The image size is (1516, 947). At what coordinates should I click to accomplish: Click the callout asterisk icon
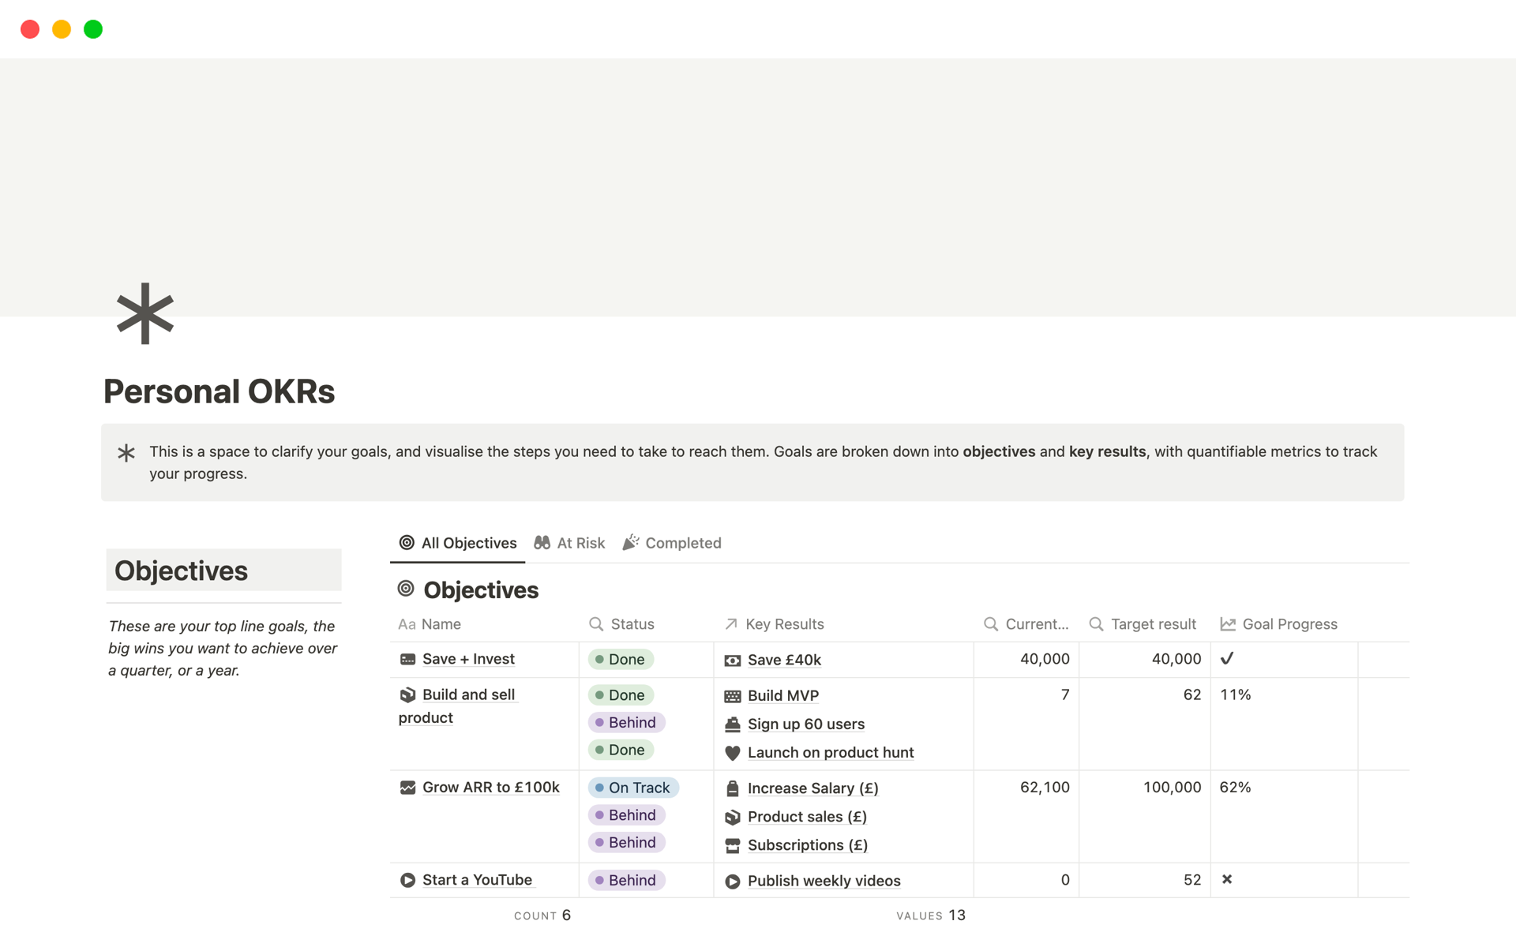coord(126,453)
